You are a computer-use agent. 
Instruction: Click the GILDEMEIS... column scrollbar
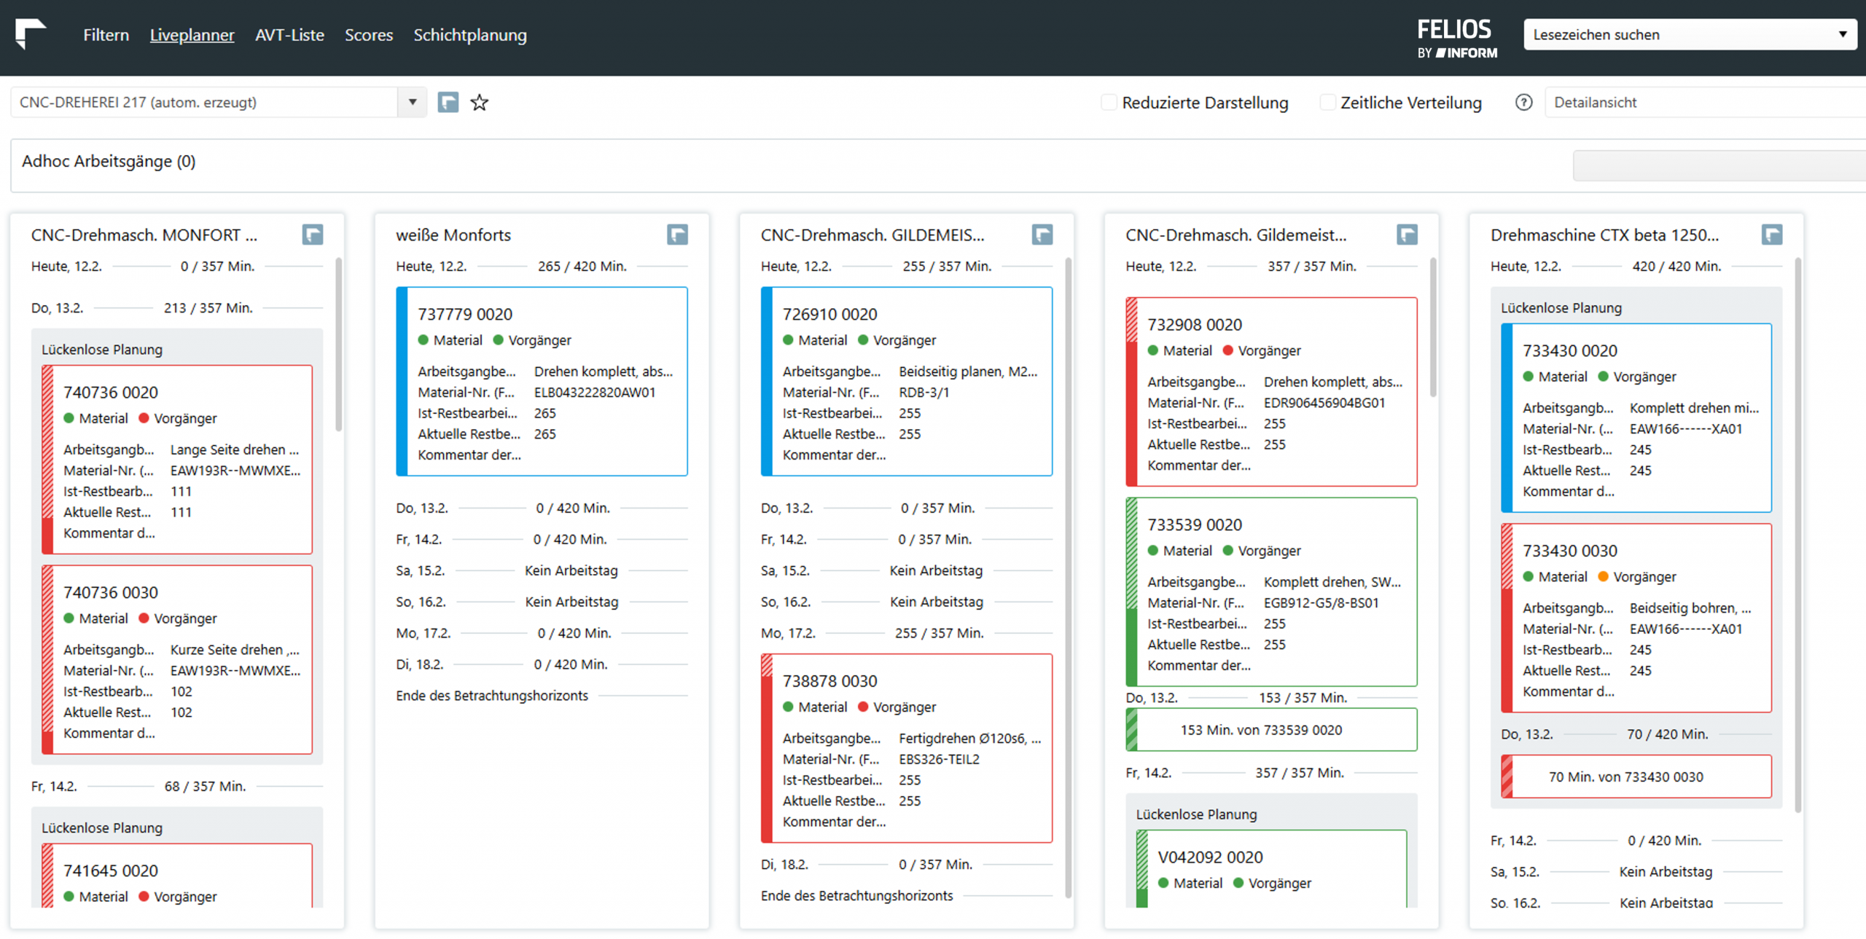[1068, 578]
